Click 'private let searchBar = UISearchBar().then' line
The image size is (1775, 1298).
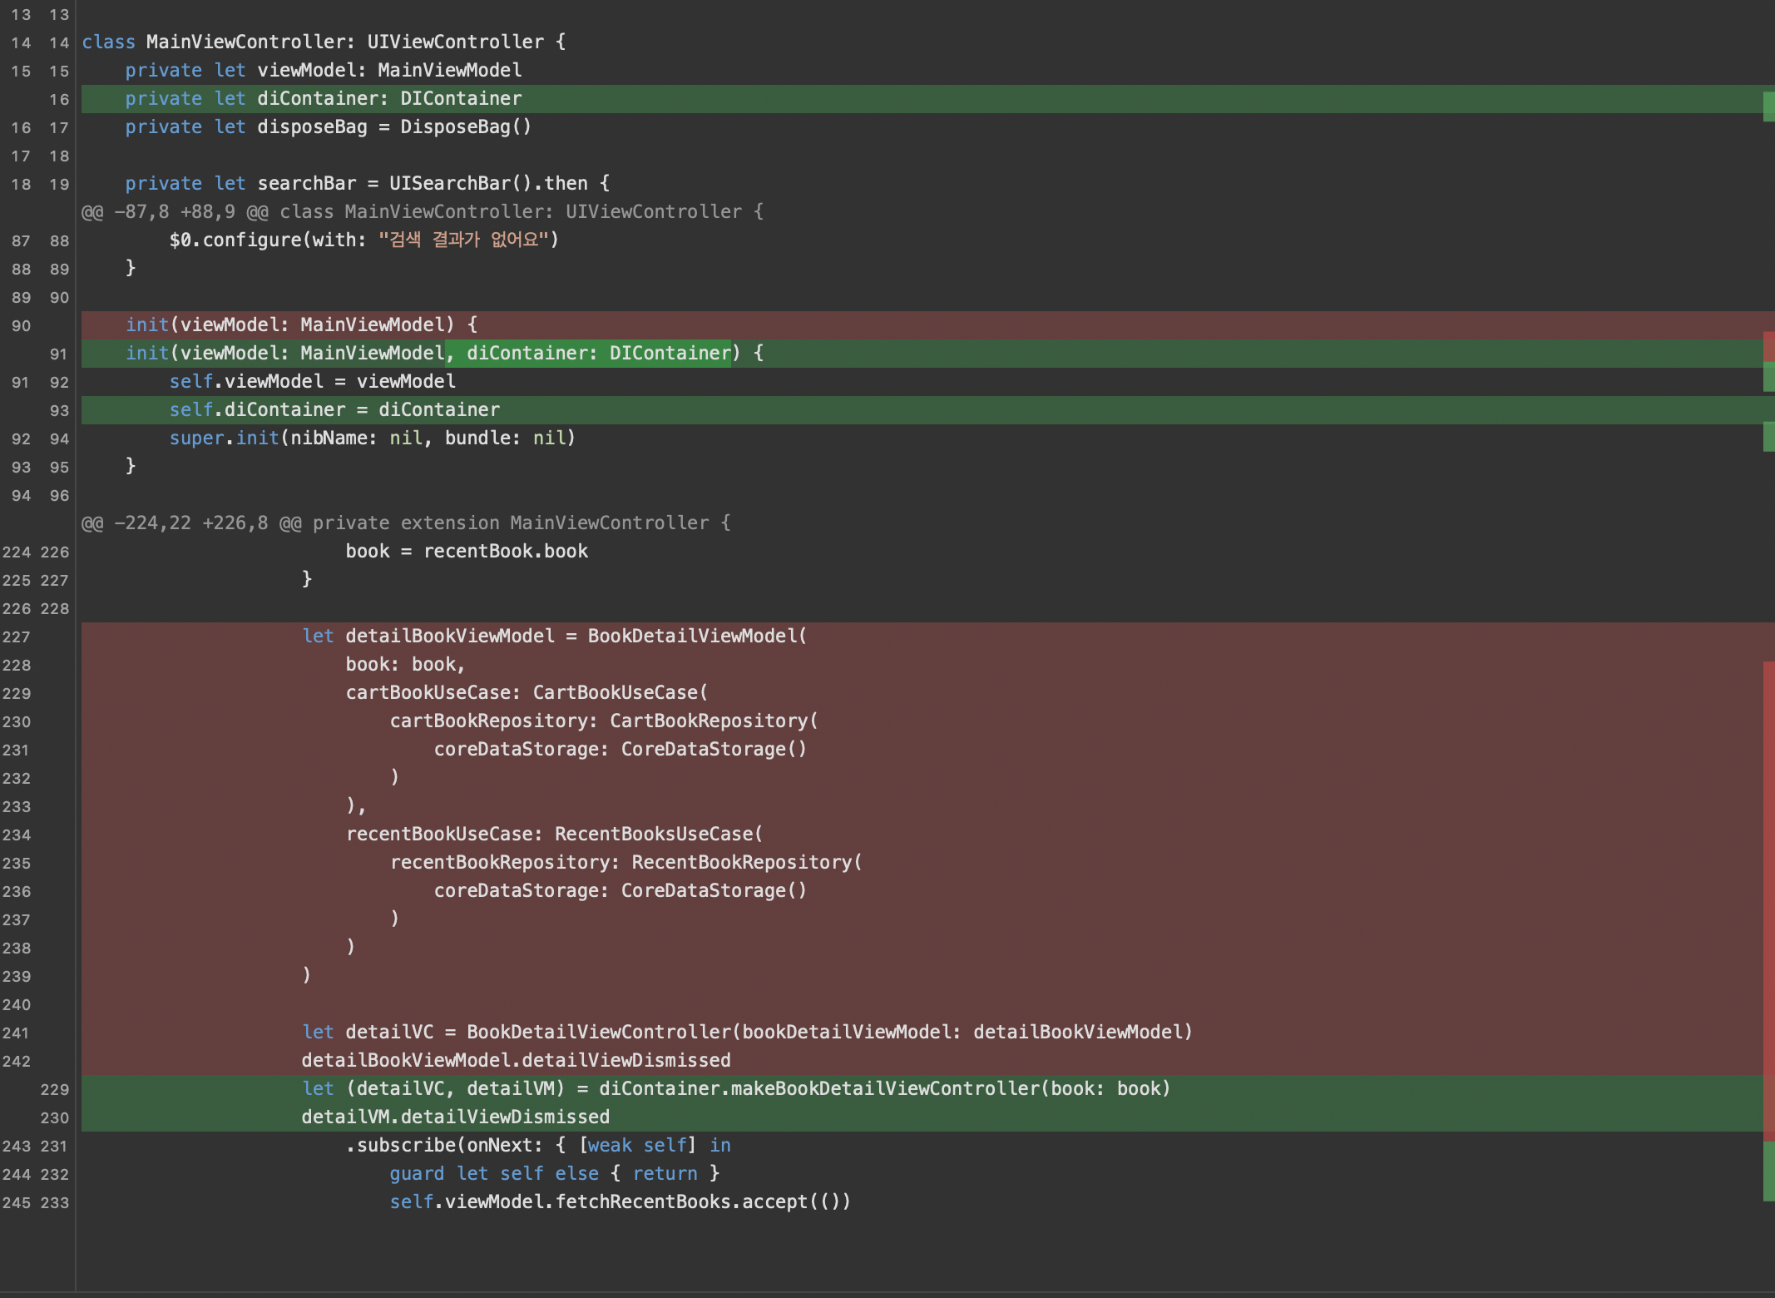pos(367,183)
